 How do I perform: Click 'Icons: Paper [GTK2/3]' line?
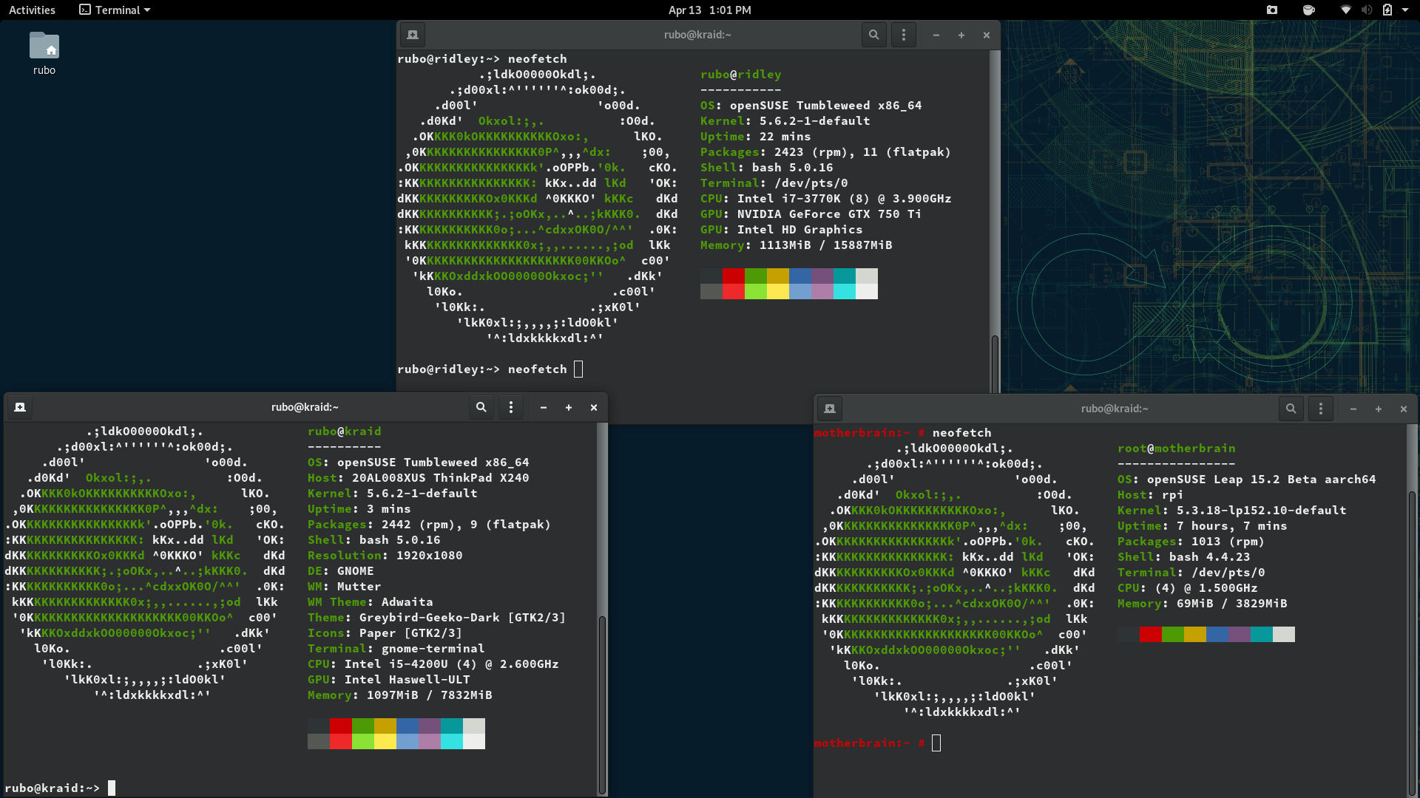pos(385,632)
